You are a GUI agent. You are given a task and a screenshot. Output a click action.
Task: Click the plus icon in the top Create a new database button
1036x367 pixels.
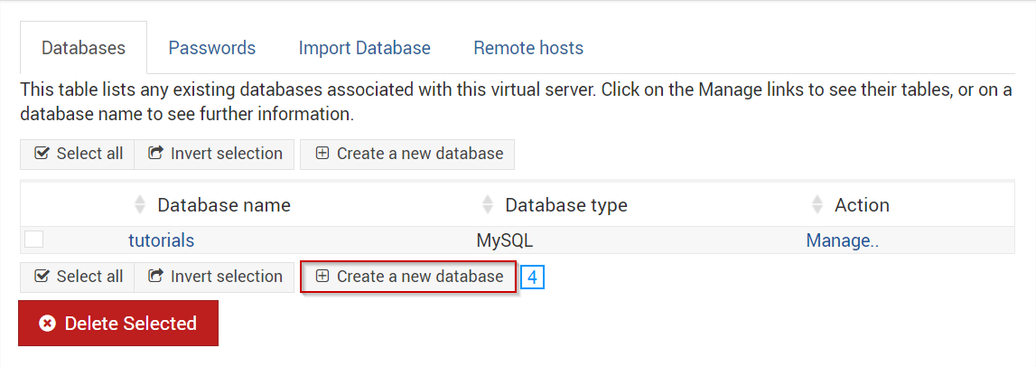(x=322, y=154)
